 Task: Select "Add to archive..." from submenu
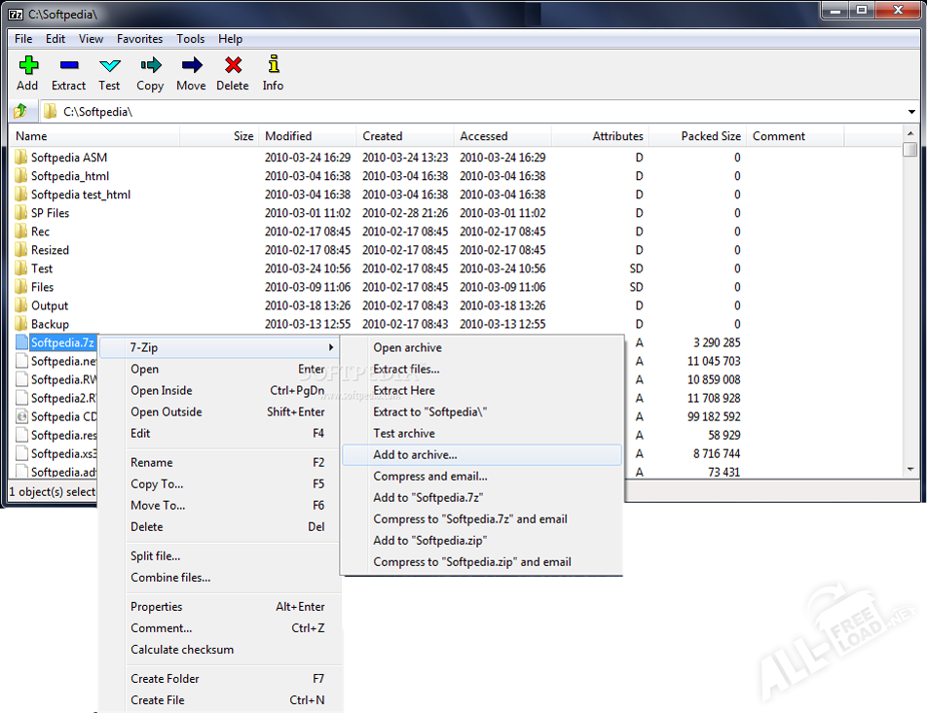tap(415, 454)
